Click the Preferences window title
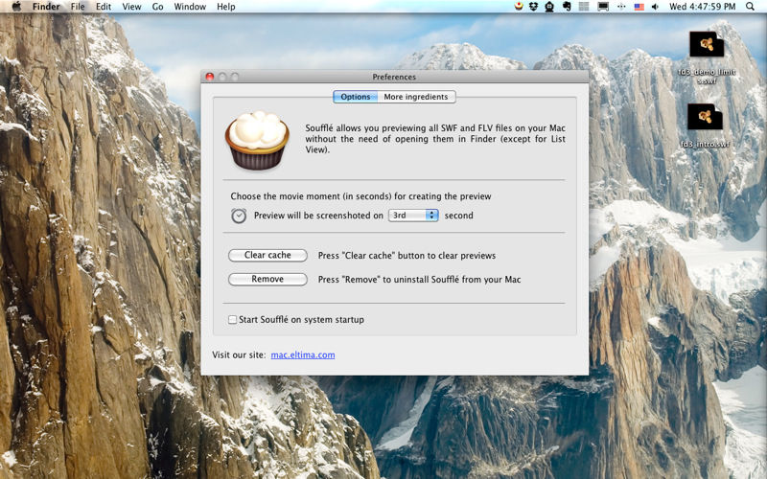This screenshot has width=767, height=479. (x=394, y=77)
